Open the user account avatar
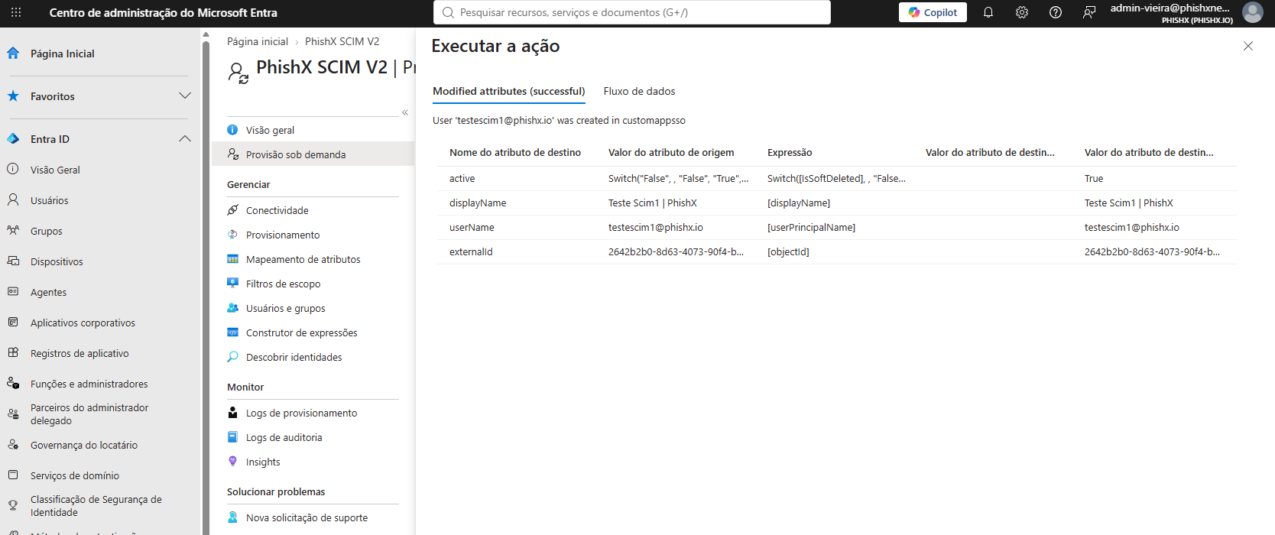This screenshot has height=535, width=1275. [x=1252, y=12]
